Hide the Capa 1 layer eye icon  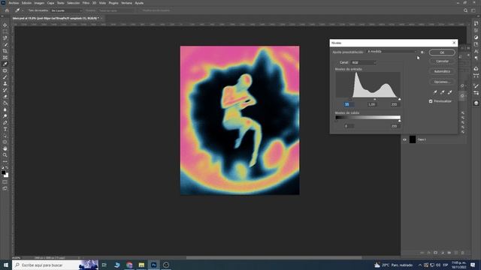[404, 139]
